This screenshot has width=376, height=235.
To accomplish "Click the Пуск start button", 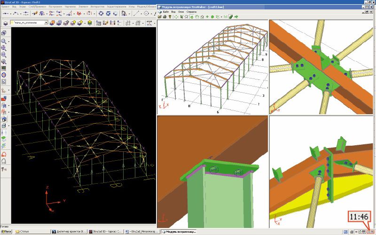I will point(6,232).
